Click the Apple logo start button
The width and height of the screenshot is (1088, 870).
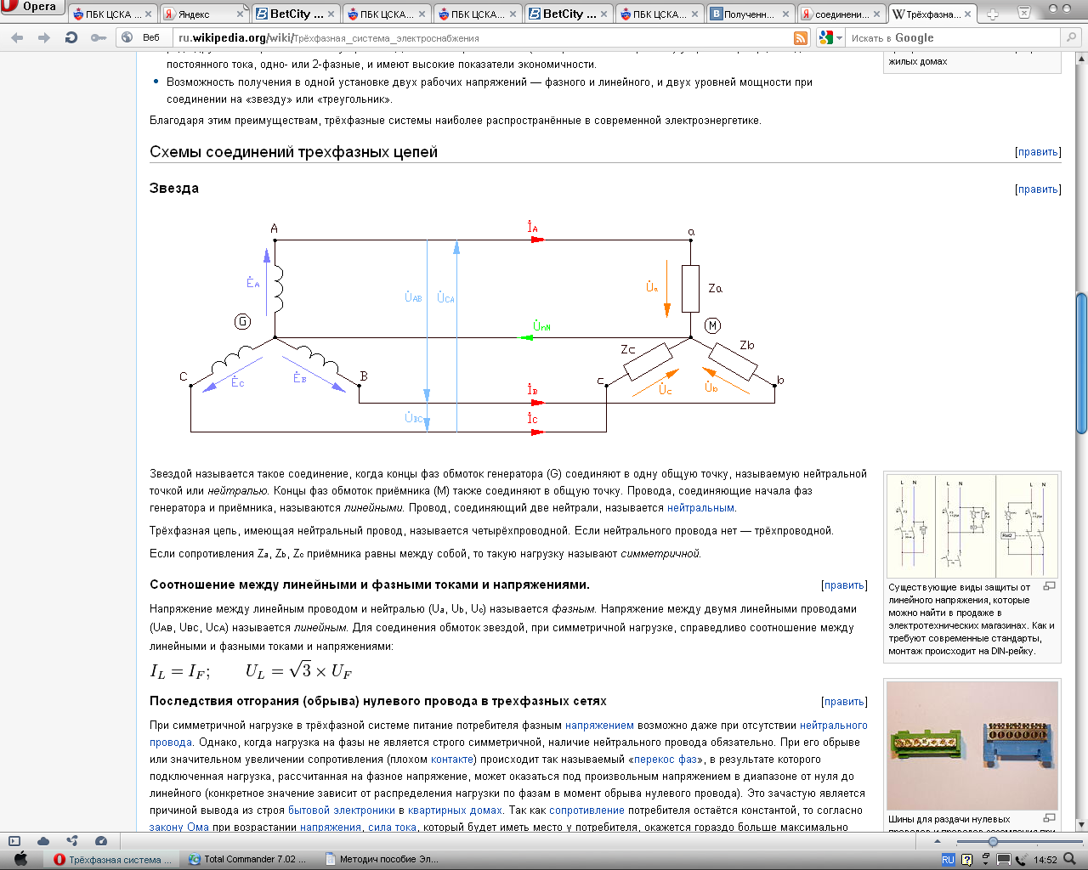(x=21, y=859)
